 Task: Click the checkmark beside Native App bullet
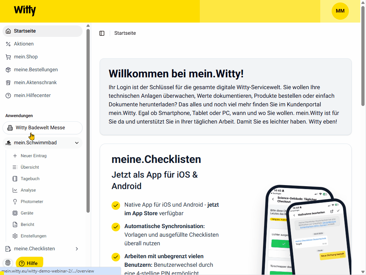(116, 205)
